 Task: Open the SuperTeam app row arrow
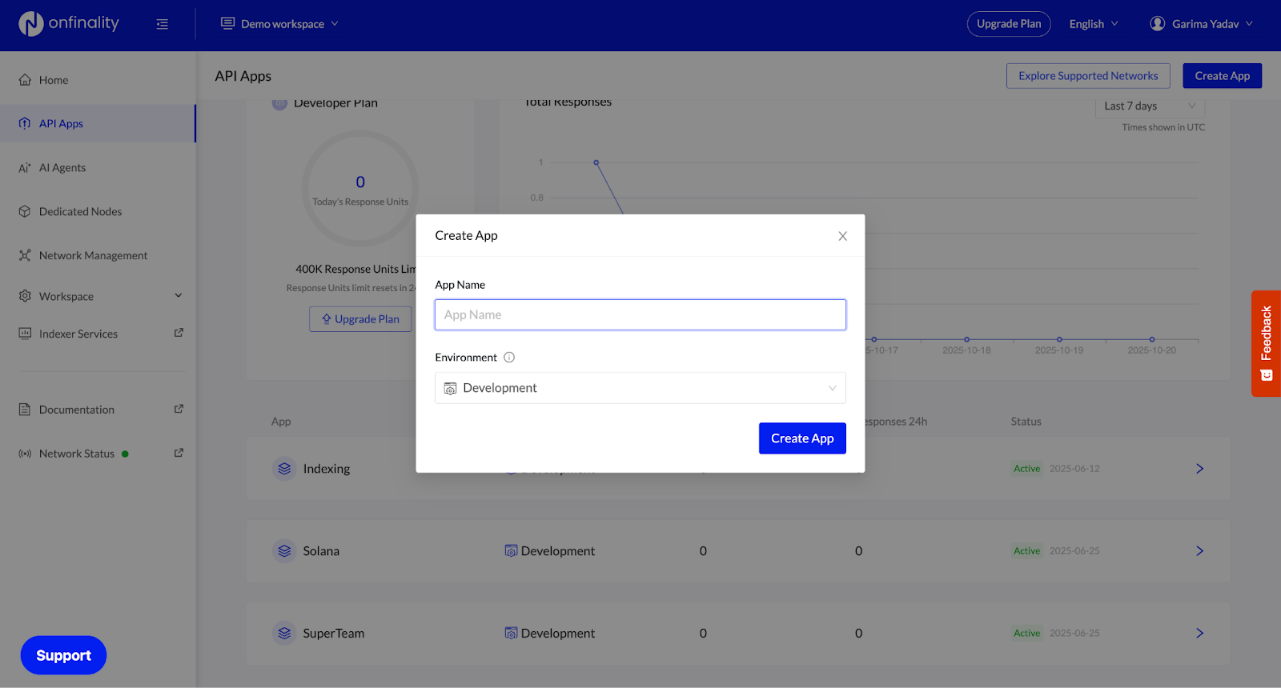click(x=1199, y=634)
